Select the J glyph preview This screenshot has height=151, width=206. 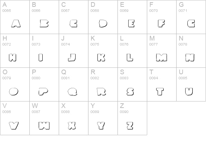pyautogui.click(x=72, y=57)
